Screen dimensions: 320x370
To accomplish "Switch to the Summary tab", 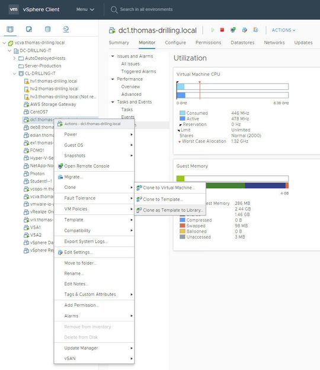I will [x=119, y=43].
